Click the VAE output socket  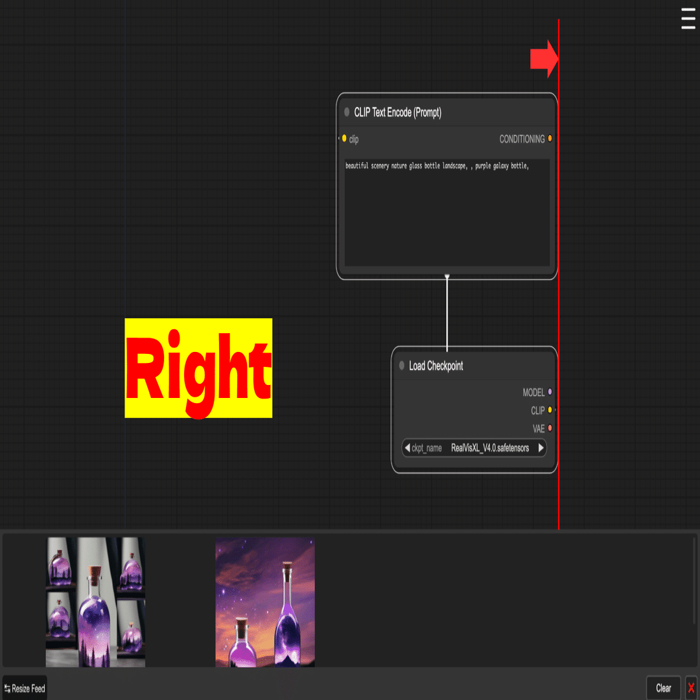550,428
